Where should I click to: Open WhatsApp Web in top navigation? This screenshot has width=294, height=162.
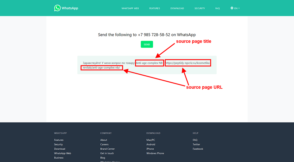pyautogui.click(x=130, y=8)
